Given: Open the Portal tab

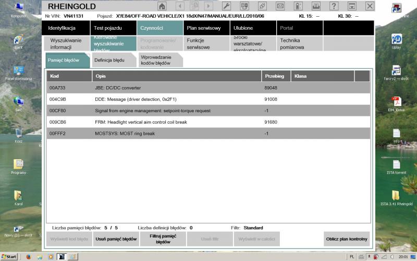Looking at the screenshot, I should click(300, 28).
